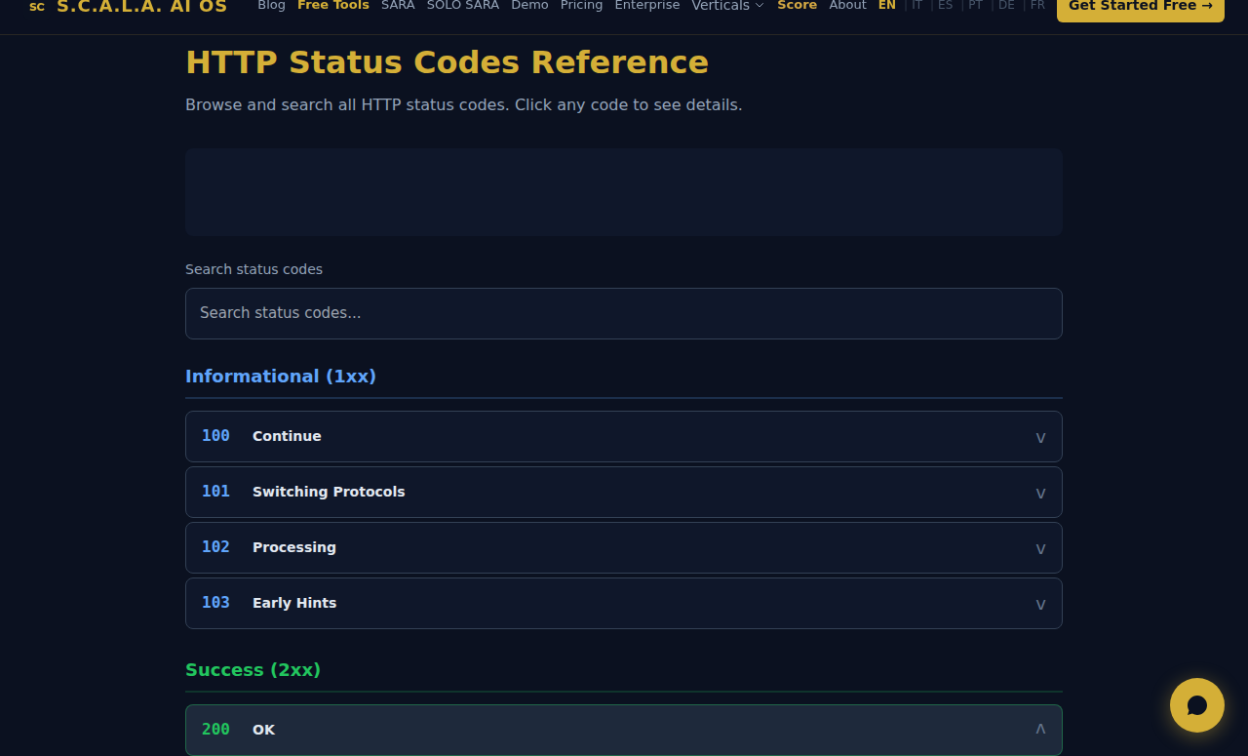Click the status code number 200
This screenshot has width=1248, height=756.
pyautogui.click(x=215, y=730)
